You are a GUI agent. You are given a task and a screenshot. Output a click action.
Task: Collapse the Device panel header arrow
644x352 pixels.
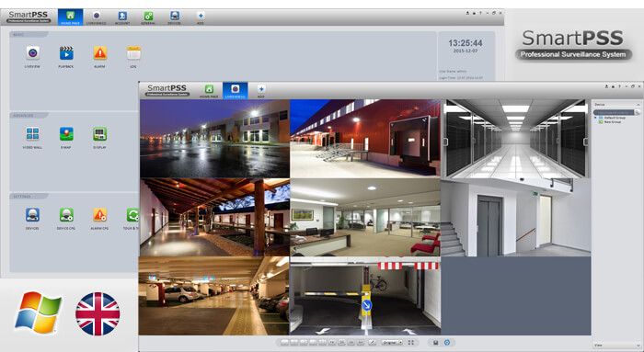[x=638, y=105]
